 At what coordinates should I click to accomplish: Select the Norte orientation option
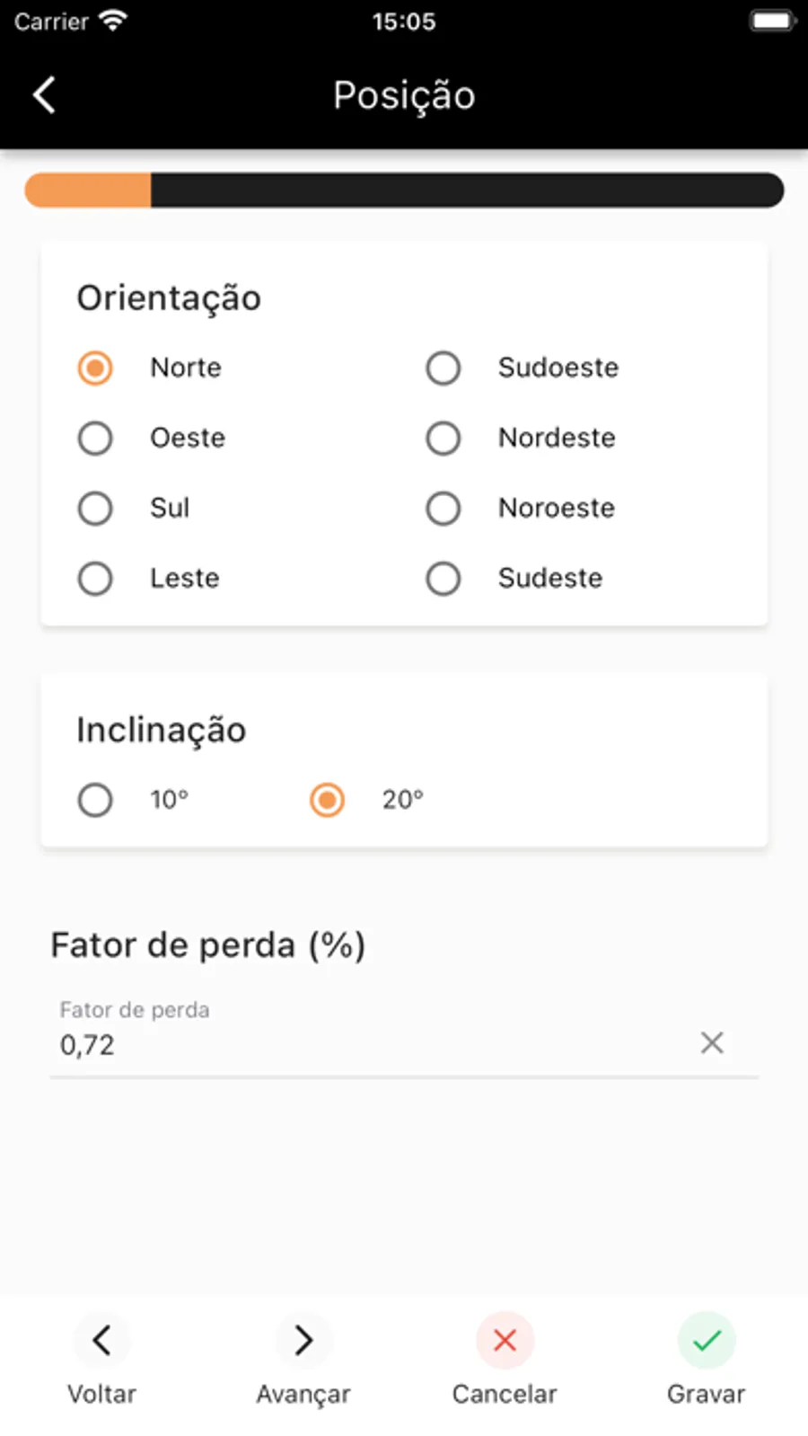95,368
